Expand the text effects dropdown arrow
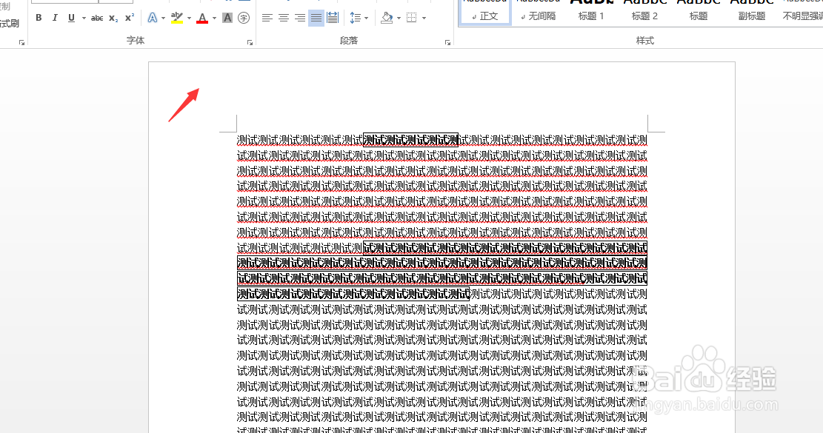 click(163, 18)
